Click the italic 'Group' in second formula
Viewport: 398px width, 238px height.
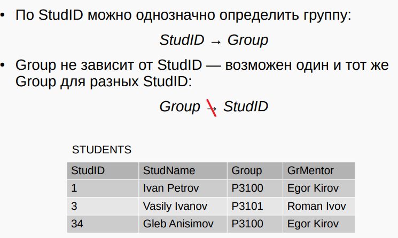tap(180, 106)
